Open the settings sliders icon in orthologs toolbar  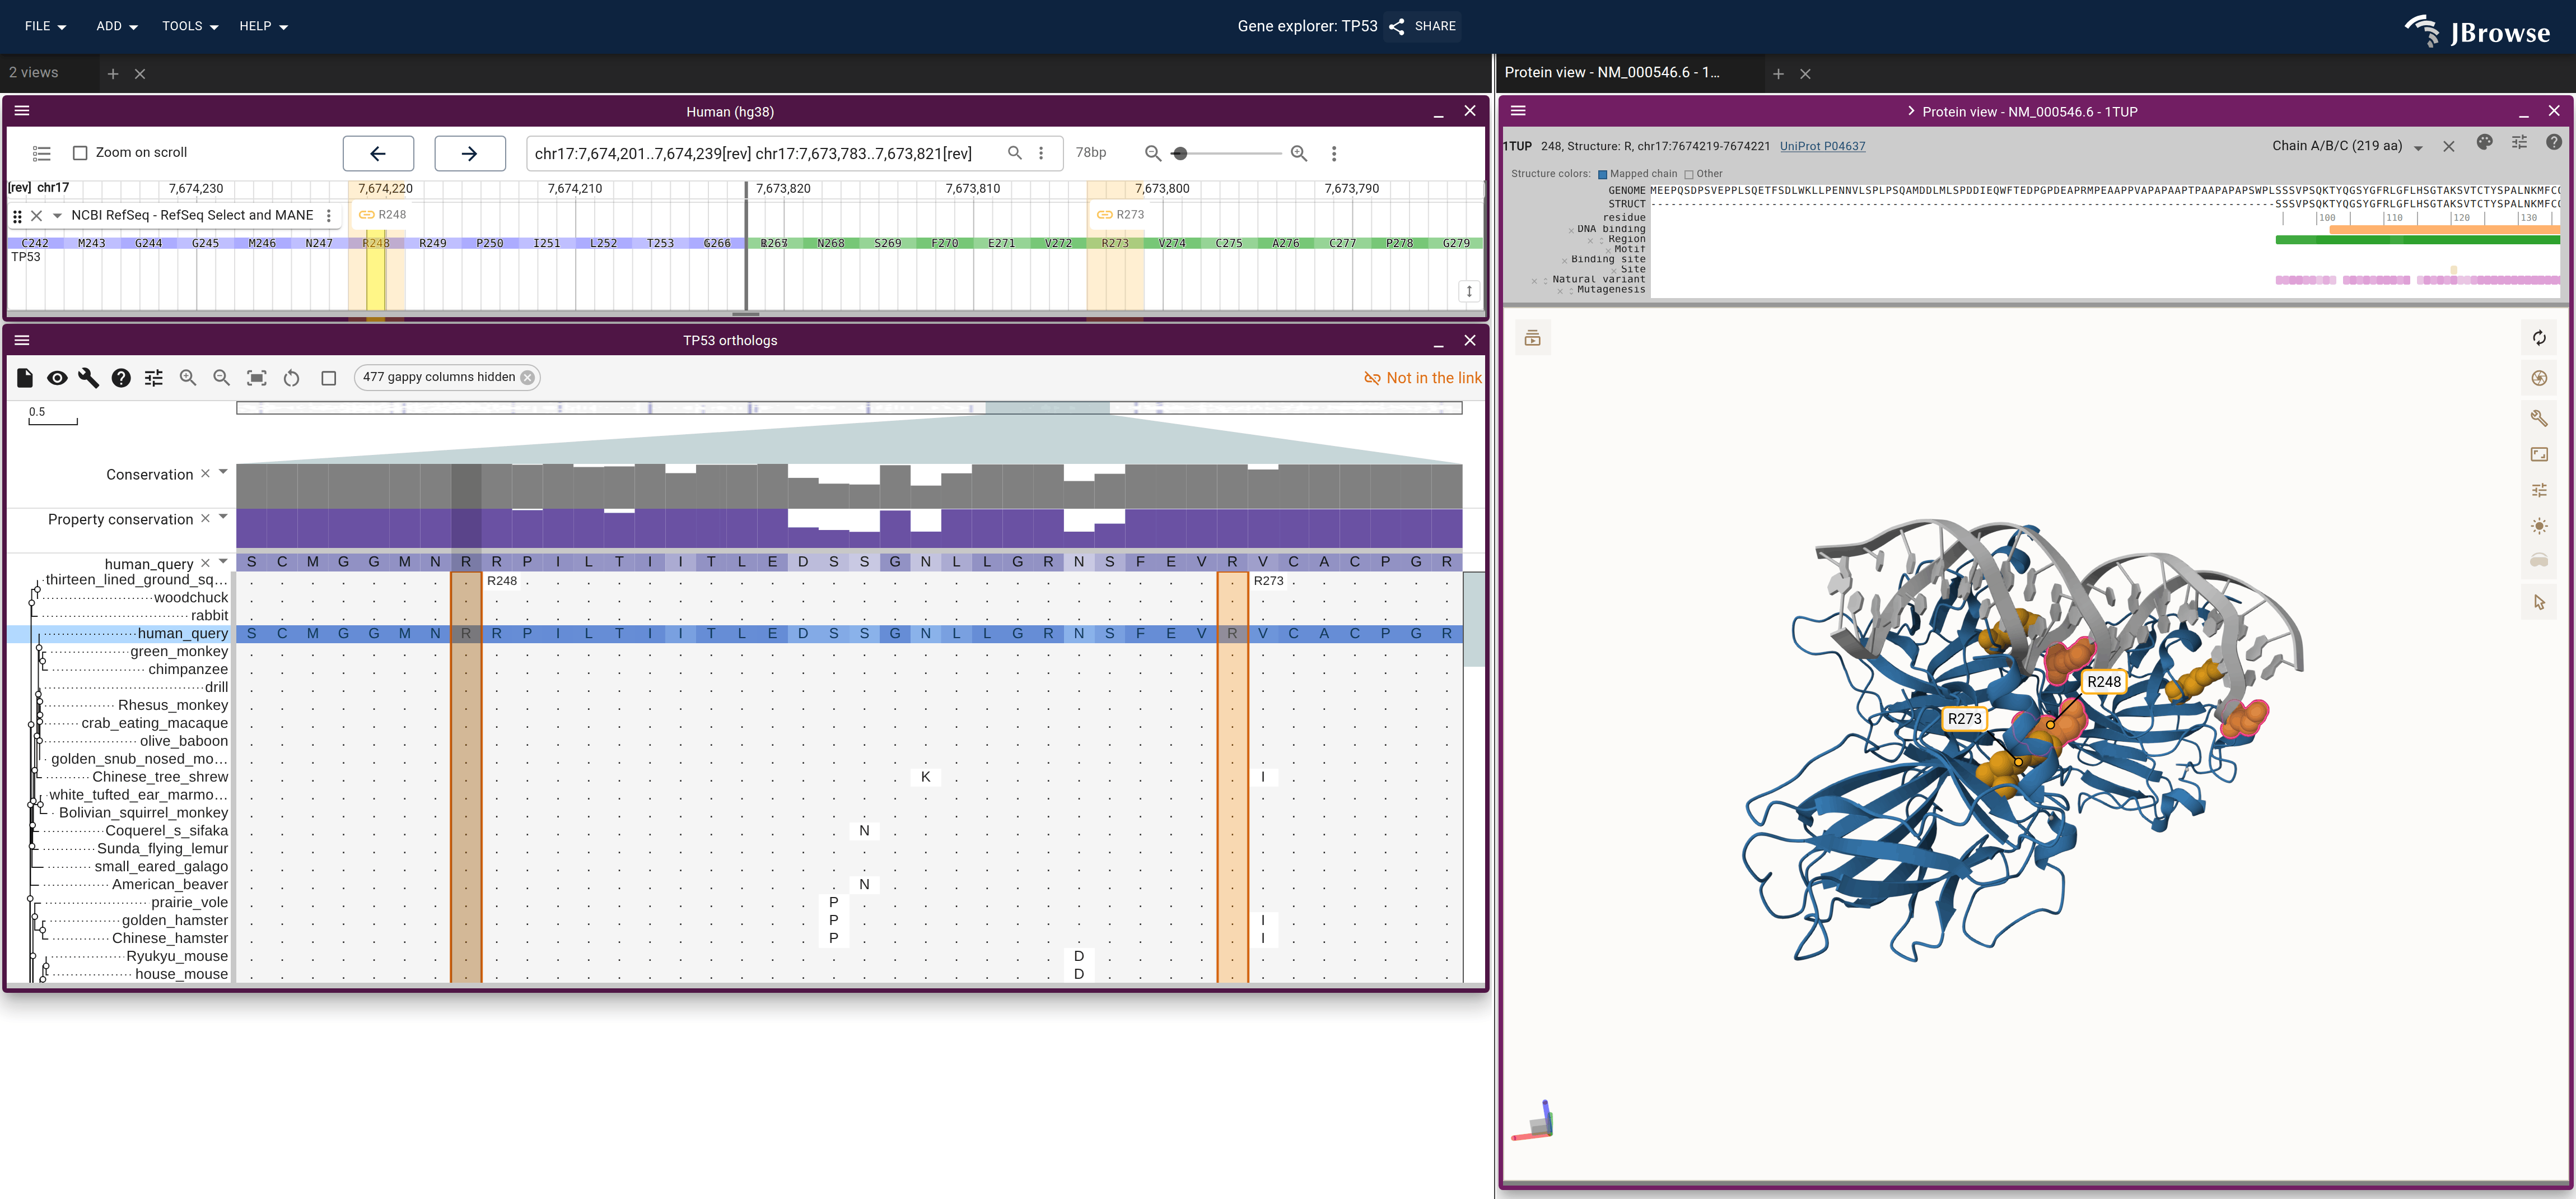point(153,377)
